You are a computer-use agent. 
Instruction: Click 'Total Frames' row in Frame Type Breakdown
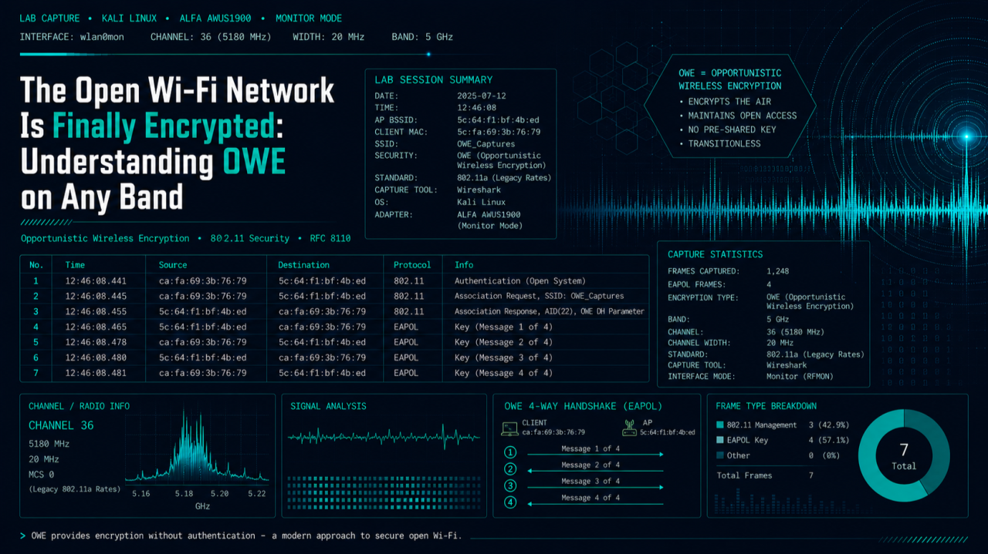pos(765,475)
